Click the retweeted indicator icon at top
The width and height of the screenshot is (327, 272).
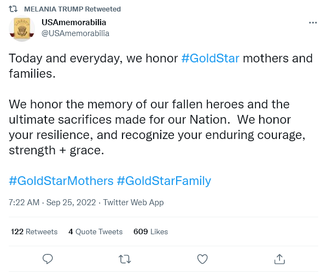pos(13,9)
